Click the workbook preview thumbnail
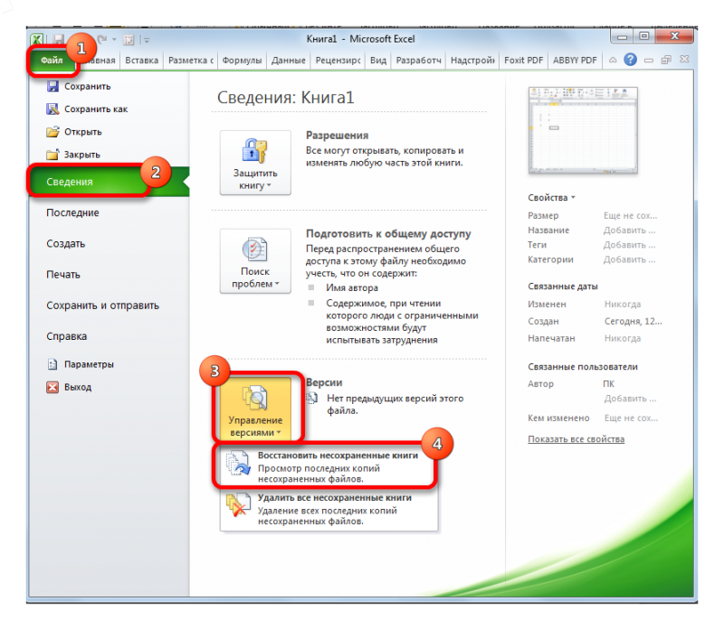Screen dimensions: 724x630 click(583, 130)
